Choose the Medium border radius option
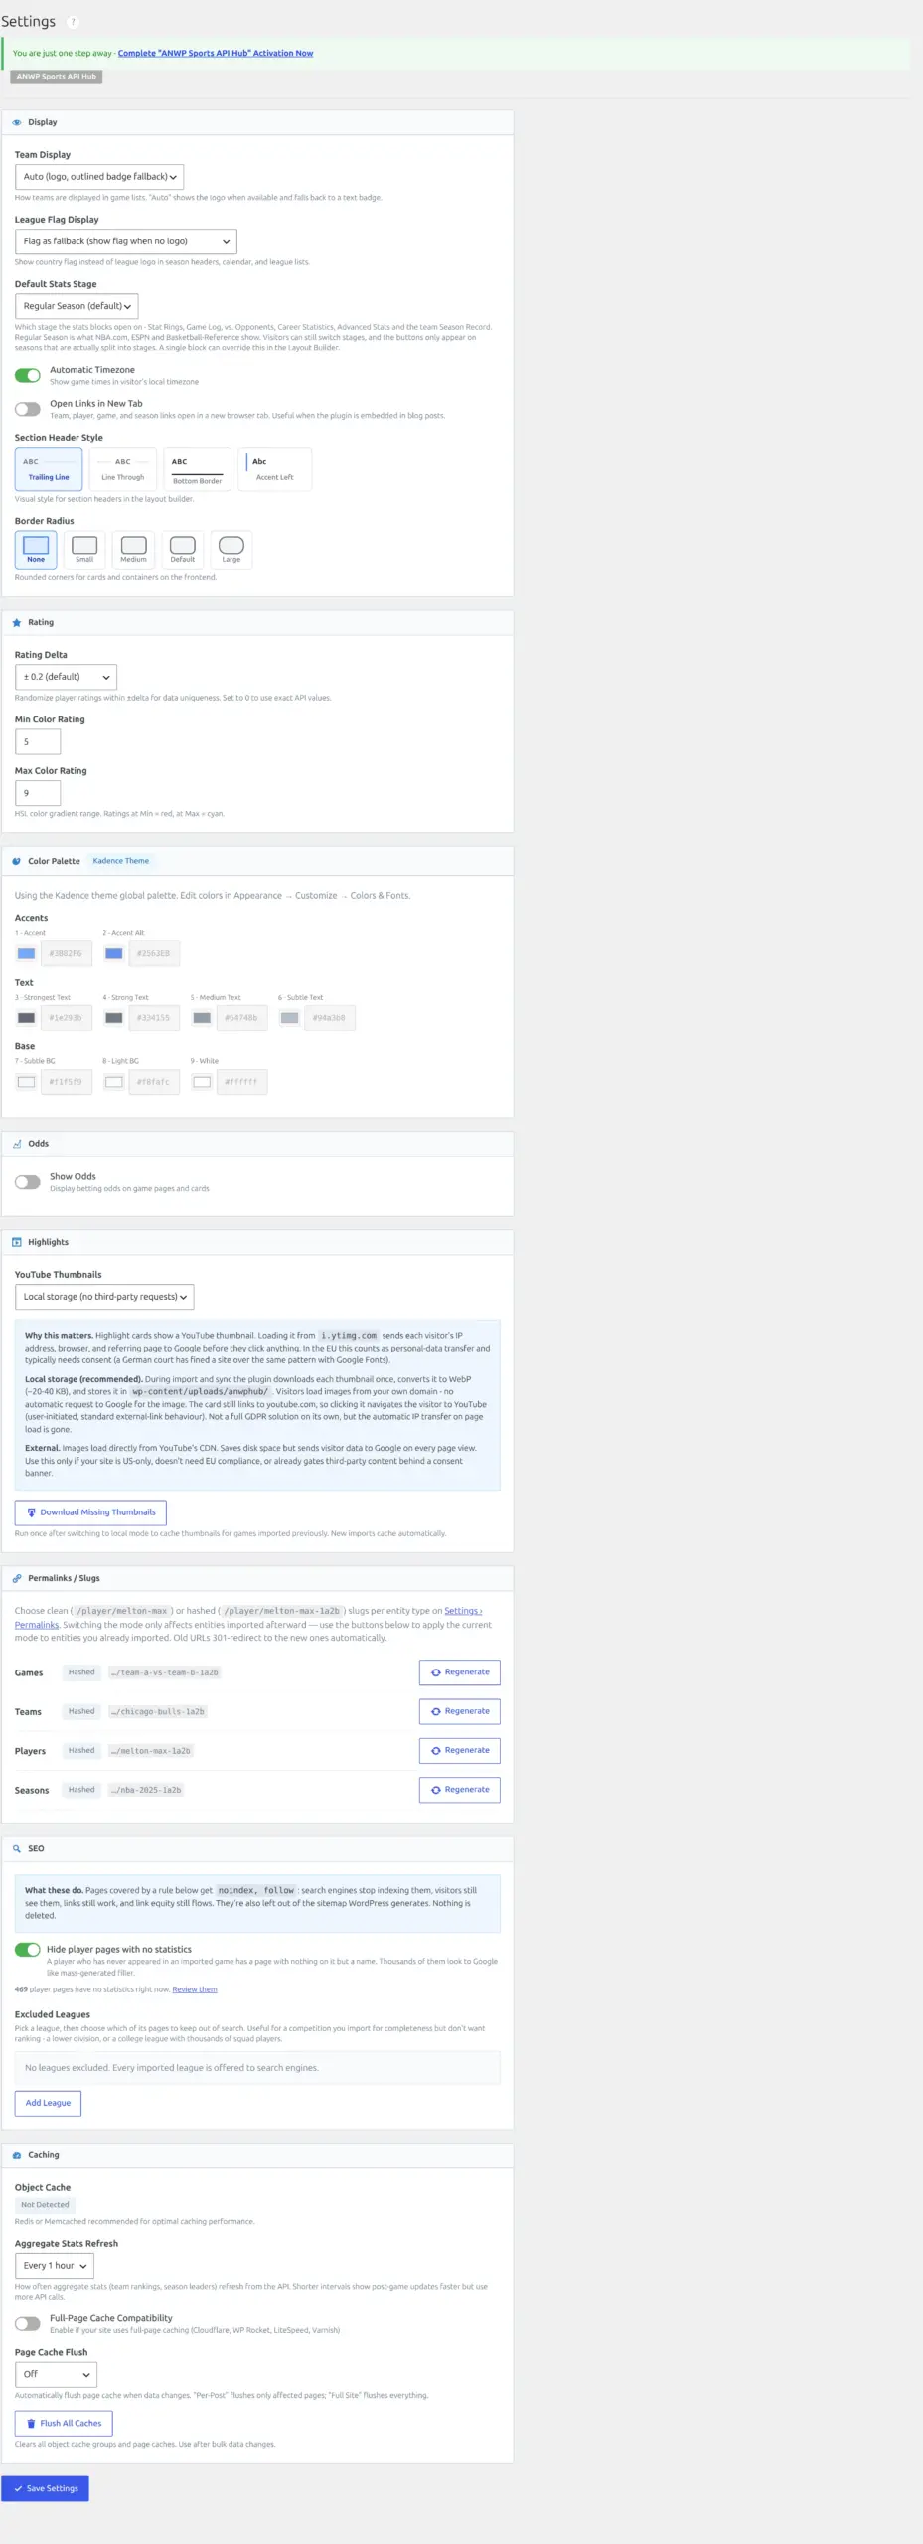Viewport: 923px width, 2544px height. (x=133, y=549)
